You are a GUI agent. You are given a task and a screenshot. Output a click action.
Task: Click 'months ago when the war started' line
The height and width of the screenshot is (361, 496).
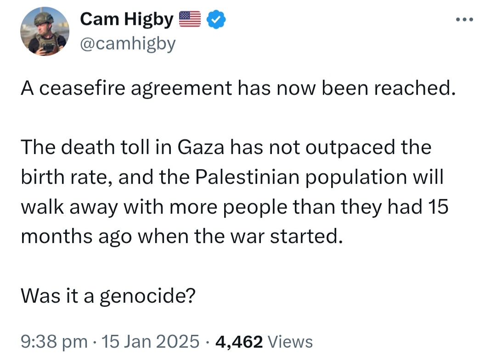pyautogui.click(x=182, y=237)
